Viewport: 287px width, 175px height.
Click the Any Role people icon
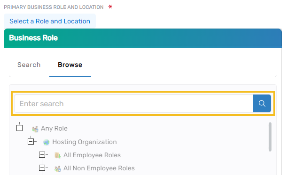tap(35, 129)
